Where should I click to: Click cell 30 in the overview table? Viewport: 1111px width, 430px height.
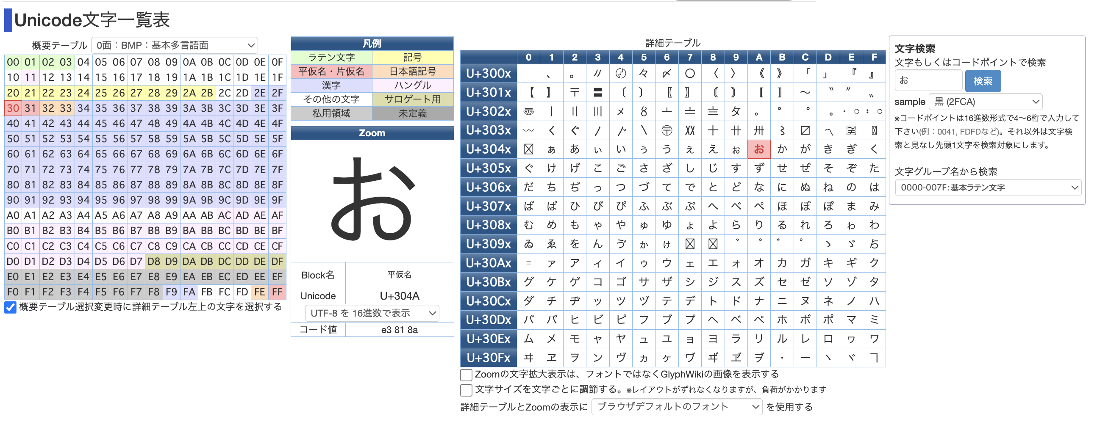pos(13,108)
